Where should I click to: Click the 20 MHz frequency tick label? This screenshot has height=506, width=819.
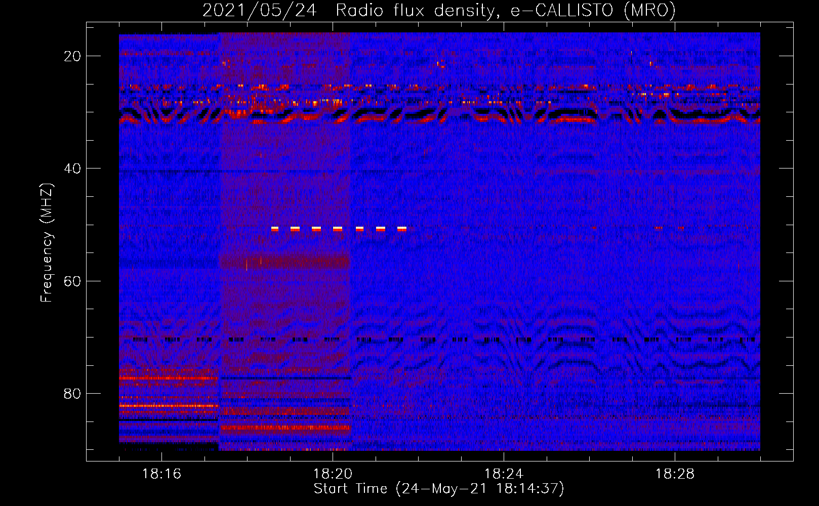tap(72, 56)
